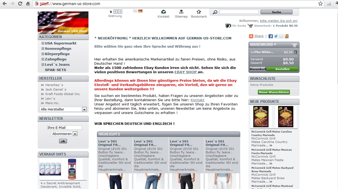Share the page by email icon
This screenshot has width=338, height=189.
click(281, 36)
